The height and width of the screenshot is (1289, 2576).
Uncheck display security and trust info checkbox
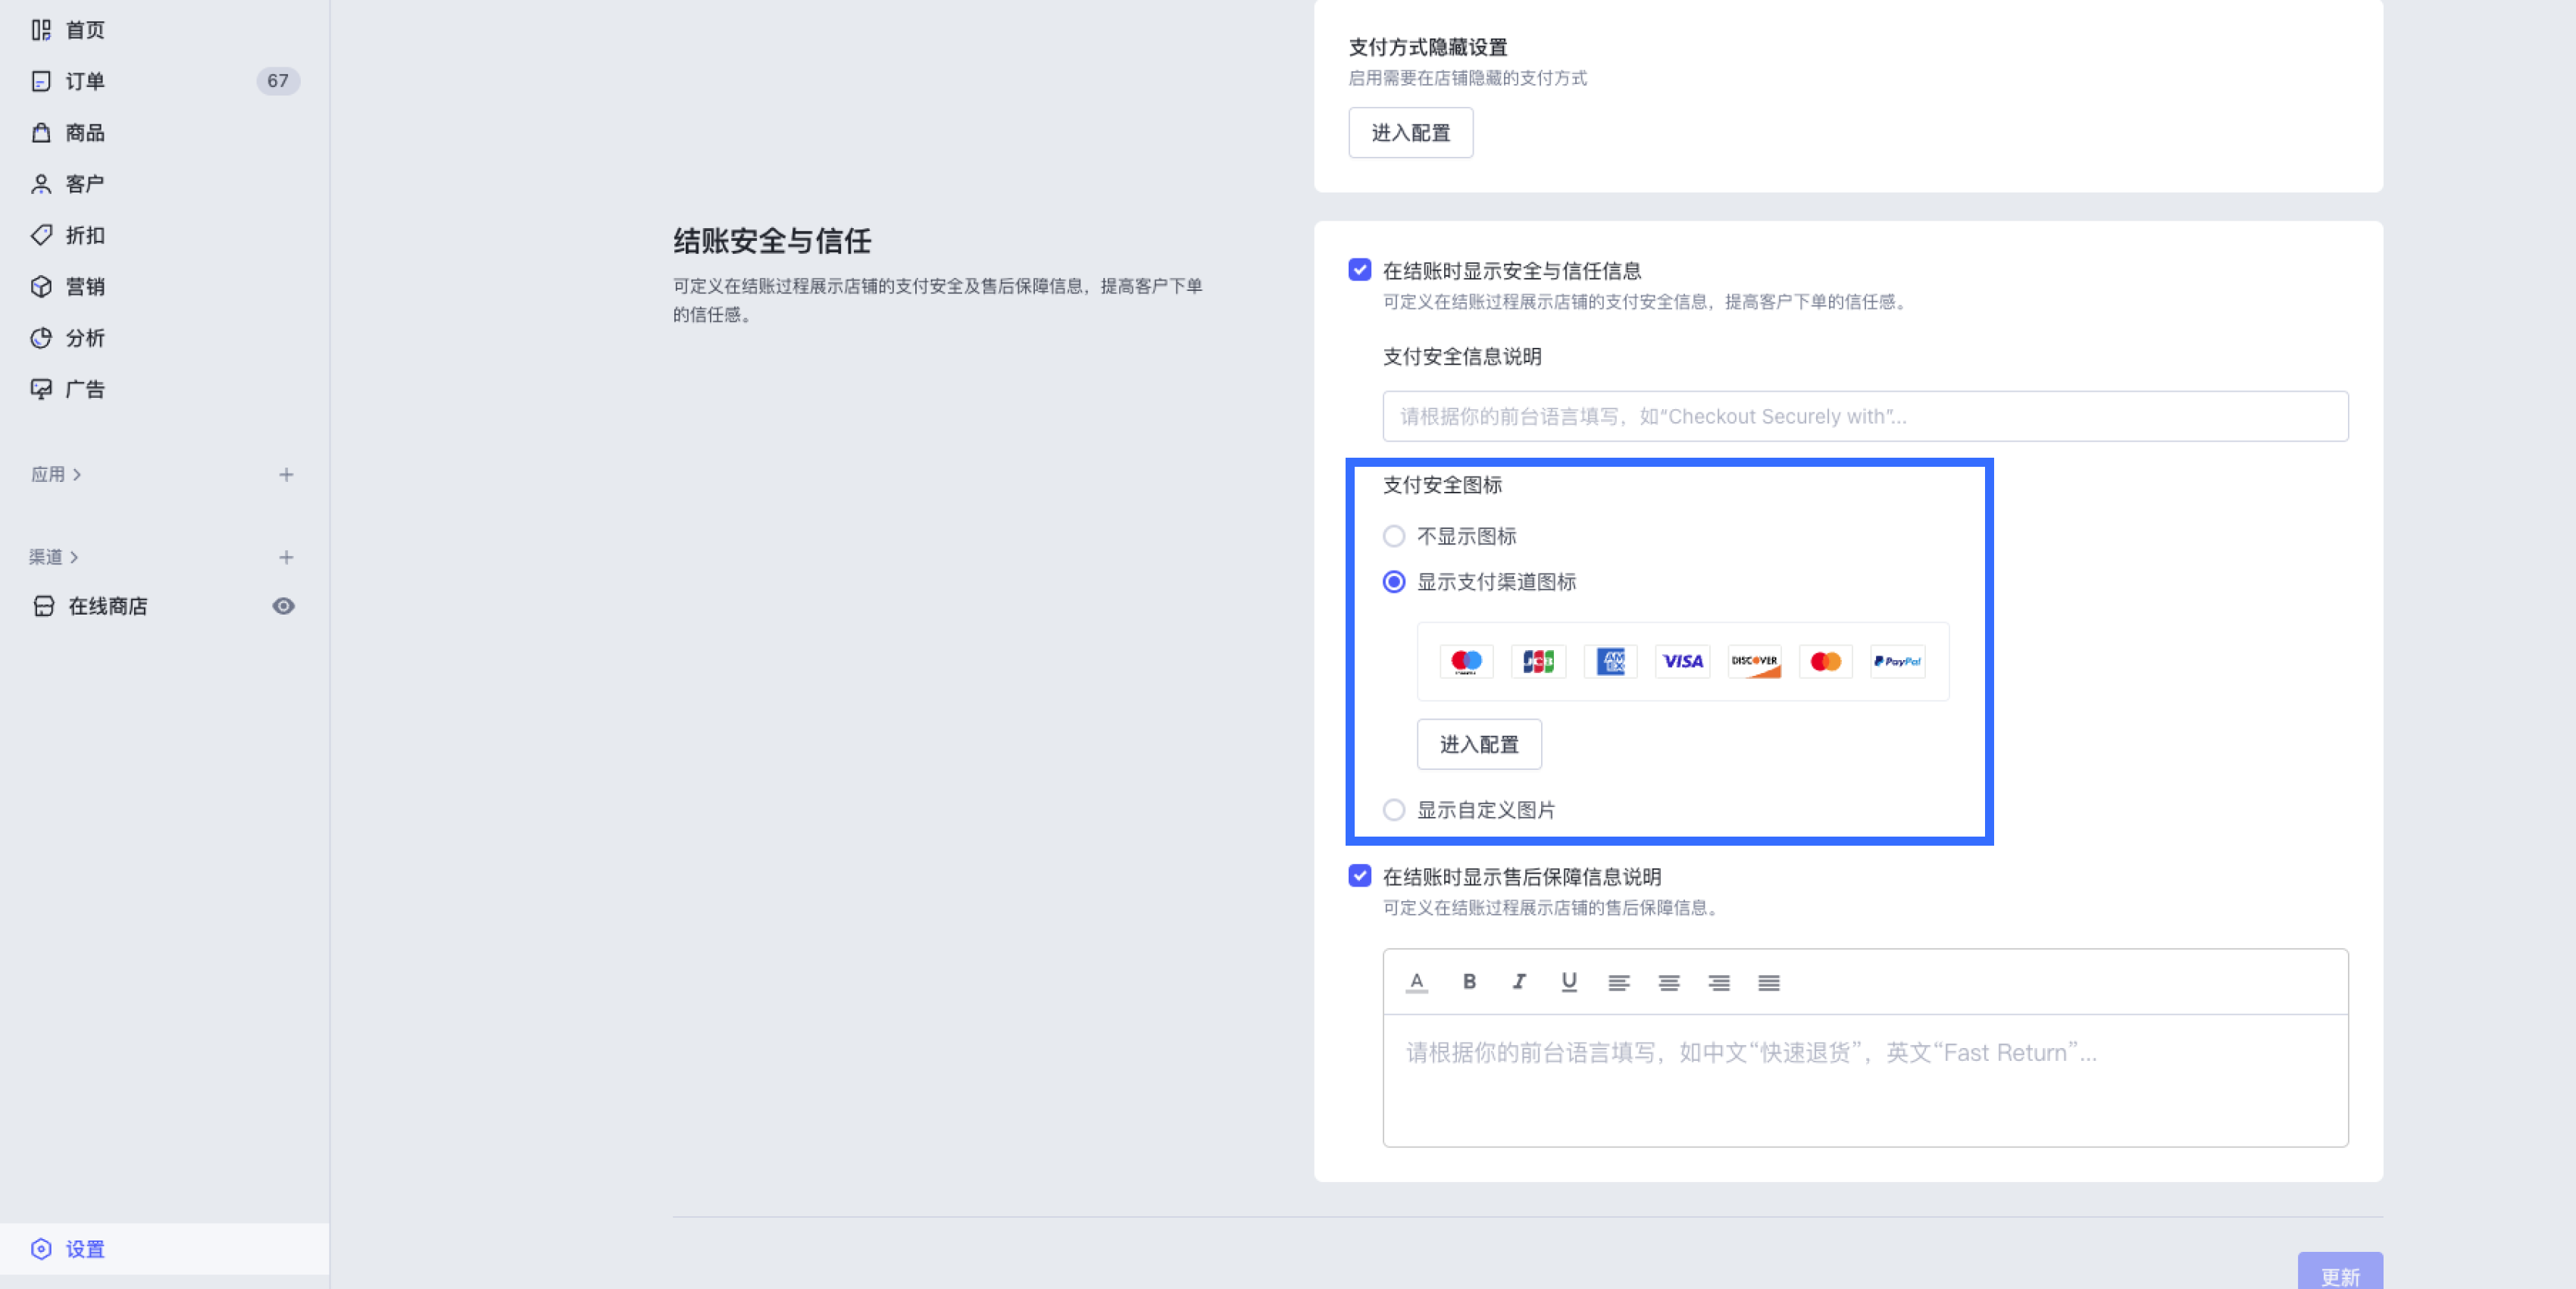click(x=1359, y=270)
